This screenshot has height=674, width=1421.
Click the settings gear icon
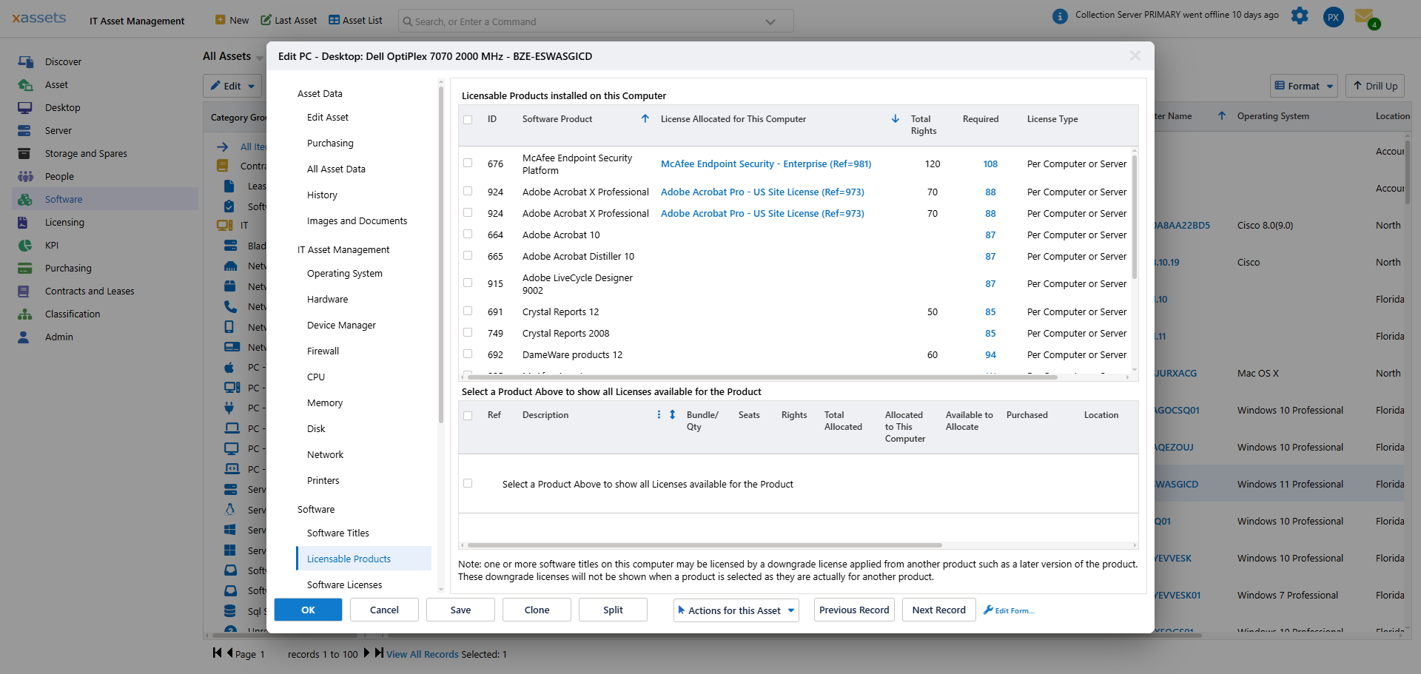pyautogui.click(x=1300, y=16)
